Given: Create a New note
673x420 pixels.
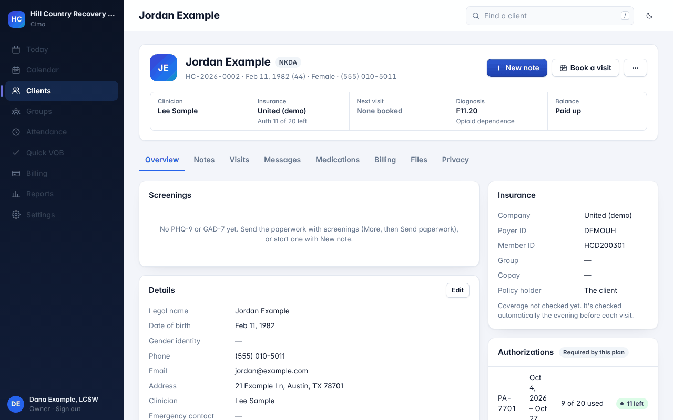Looking at the screenshot, I should point(517,68).
